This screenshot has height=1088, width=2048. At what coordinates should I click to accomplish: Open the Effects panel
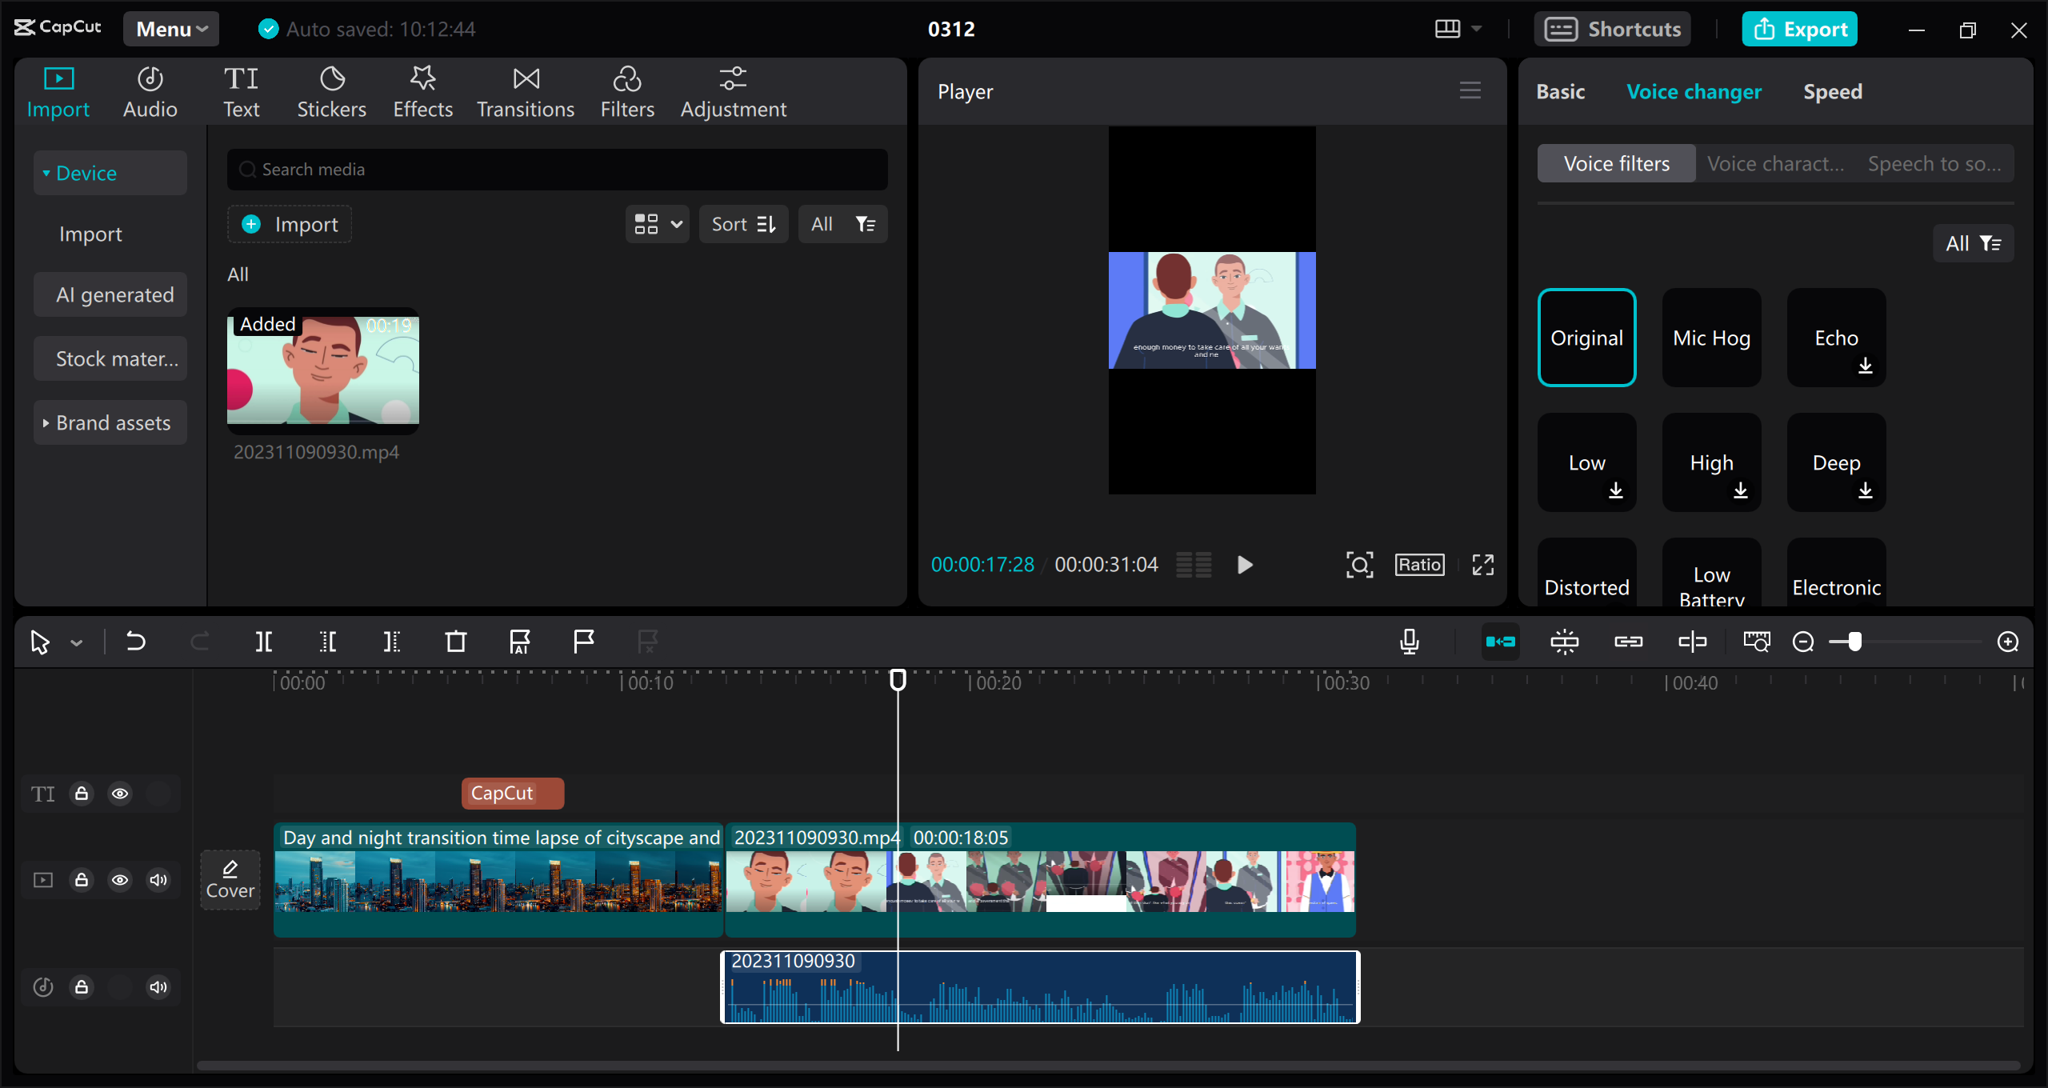[x=422, y=90]
